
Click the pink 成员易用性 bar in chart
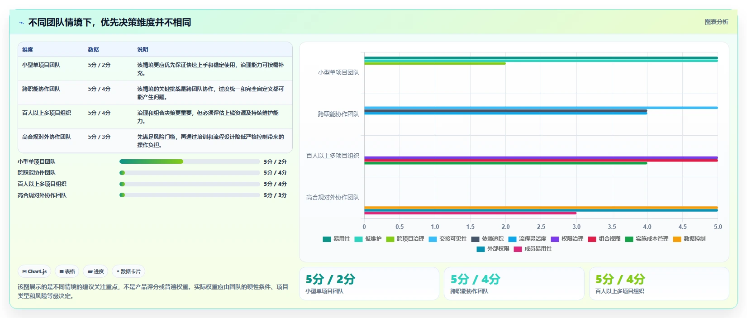click(x=470, y=213)
